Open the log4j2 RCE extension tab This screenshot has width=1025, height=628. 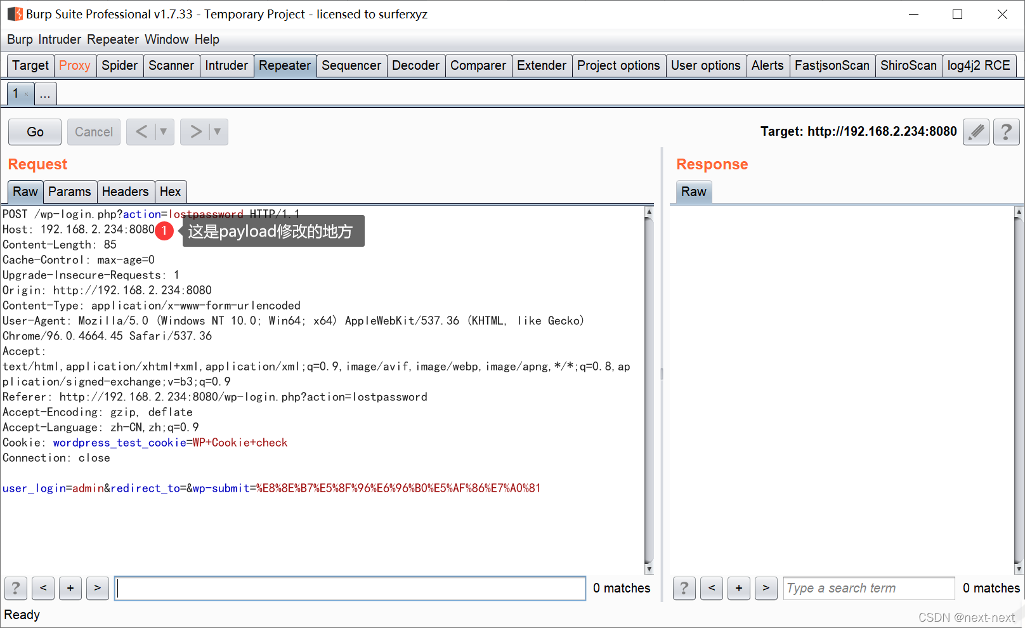[x=979, y=65]
